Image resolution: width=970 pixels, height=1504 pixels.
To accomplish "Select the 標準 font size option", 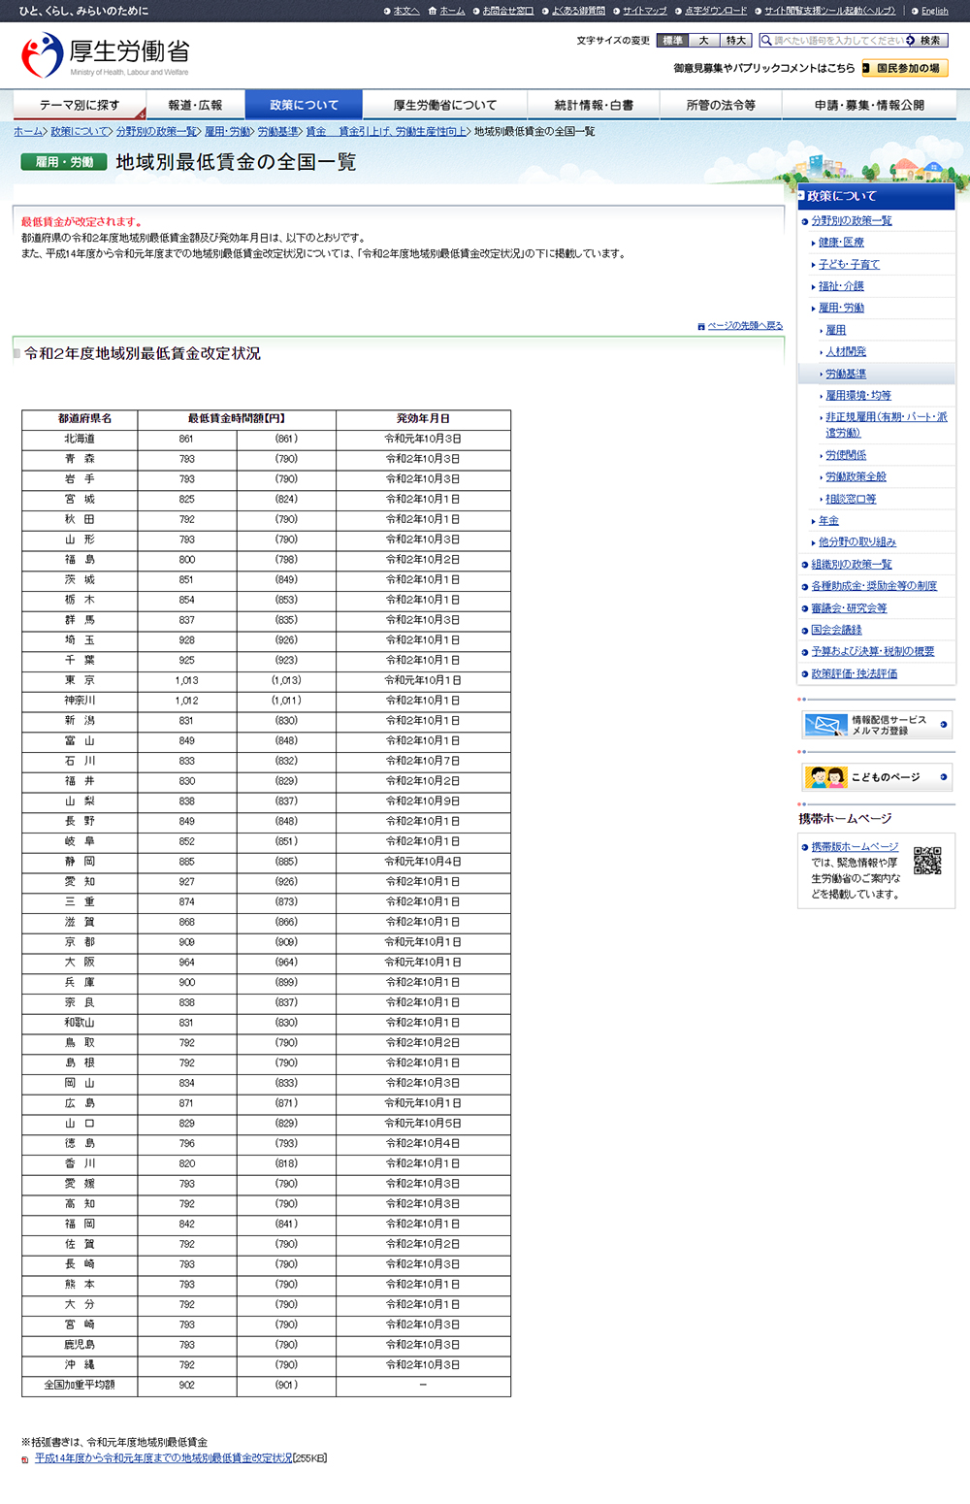I will coord(671,40).
